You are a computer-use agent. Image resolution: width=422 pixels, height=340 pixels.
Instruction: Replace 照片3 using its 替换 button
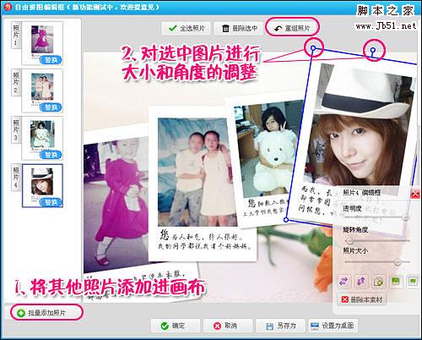pos(51,155)
